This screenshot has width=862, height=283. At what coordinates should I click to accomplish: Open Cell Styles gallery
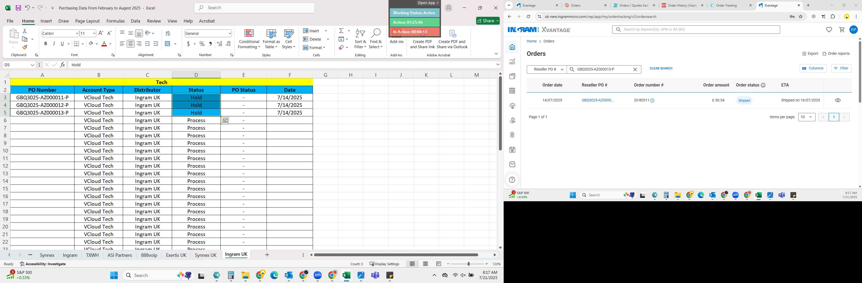point(289,39)
